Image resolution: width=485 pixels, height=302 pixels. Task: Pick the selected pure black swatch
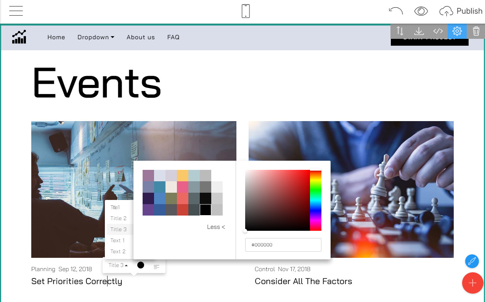206,210
